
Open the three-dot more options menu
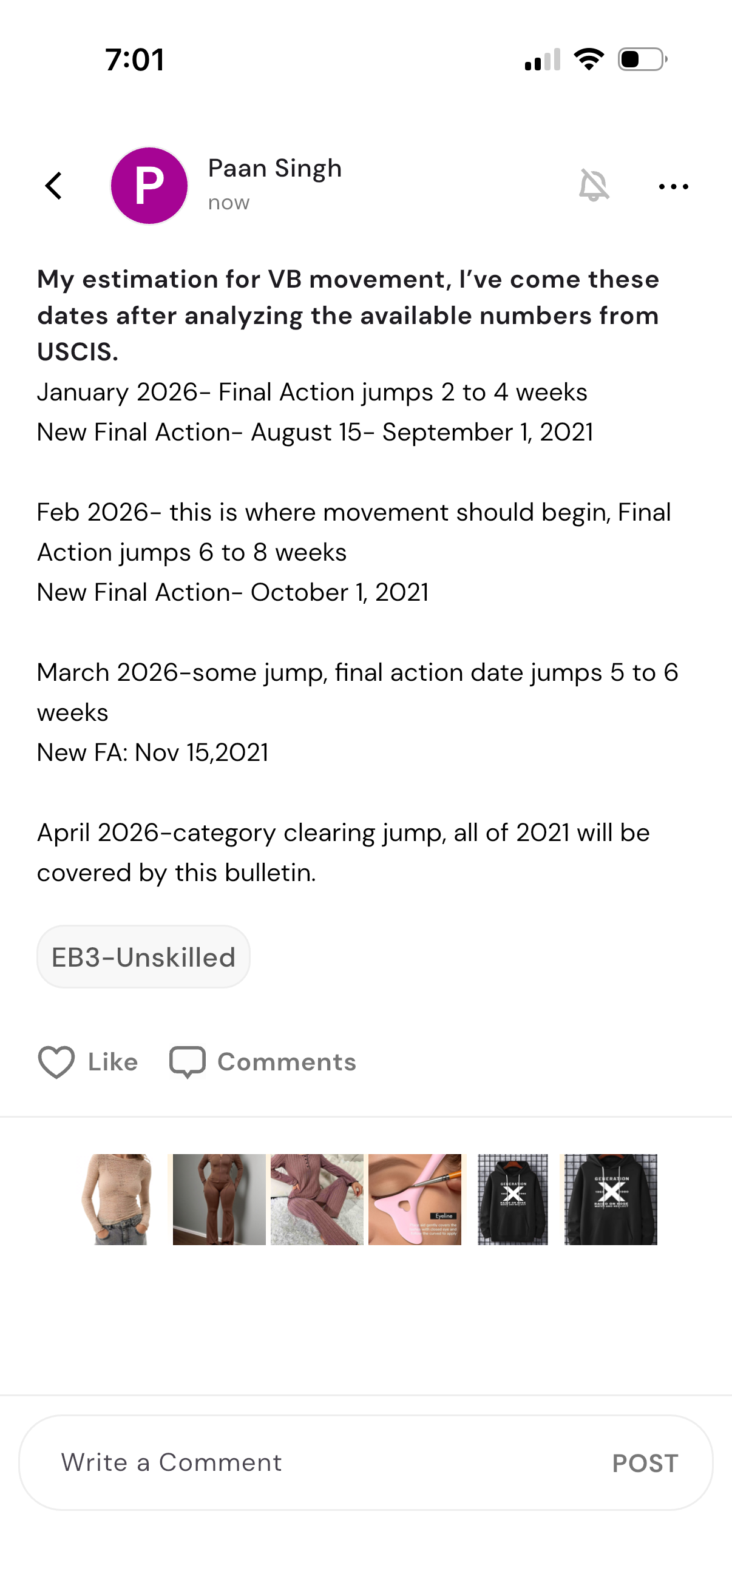673,186
